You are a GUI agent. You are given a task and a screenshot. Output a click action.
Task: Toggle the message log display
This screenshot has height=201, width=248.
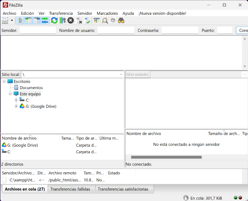pyautogui.click(x=20, y=21)
